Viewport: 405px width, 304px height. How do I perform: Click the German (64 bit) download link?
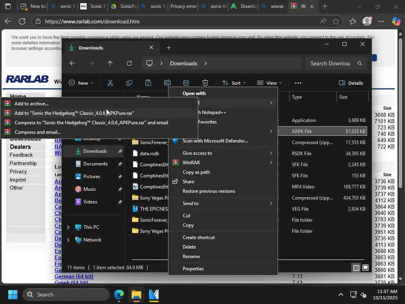pos(74,276)
